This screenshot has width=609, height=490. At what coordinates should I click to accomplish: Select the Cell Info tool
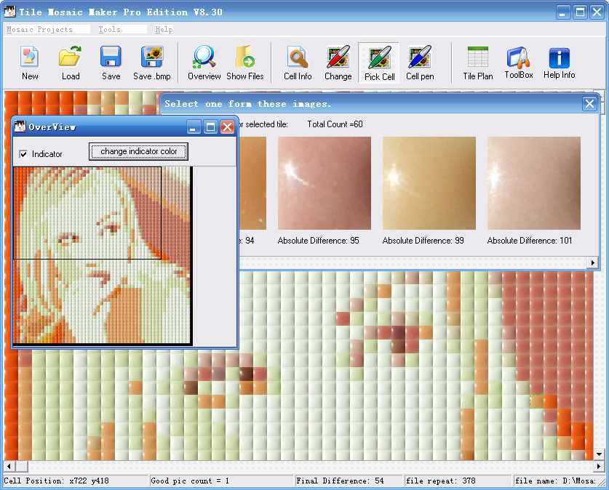coord(298,58)
